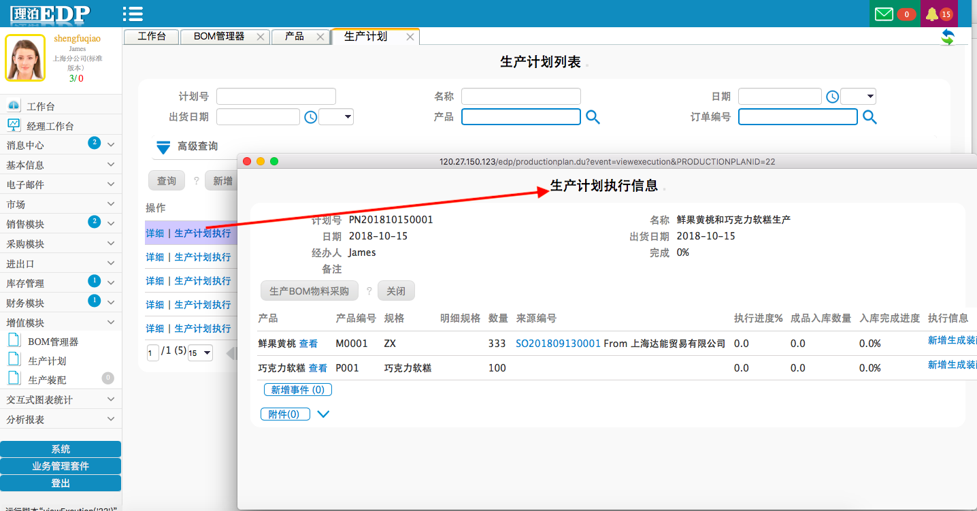Click the user avatar photo

point(25,58)
